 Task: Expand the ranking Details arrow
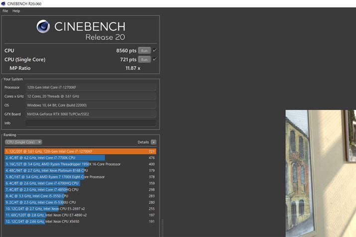tap(153, 142)
